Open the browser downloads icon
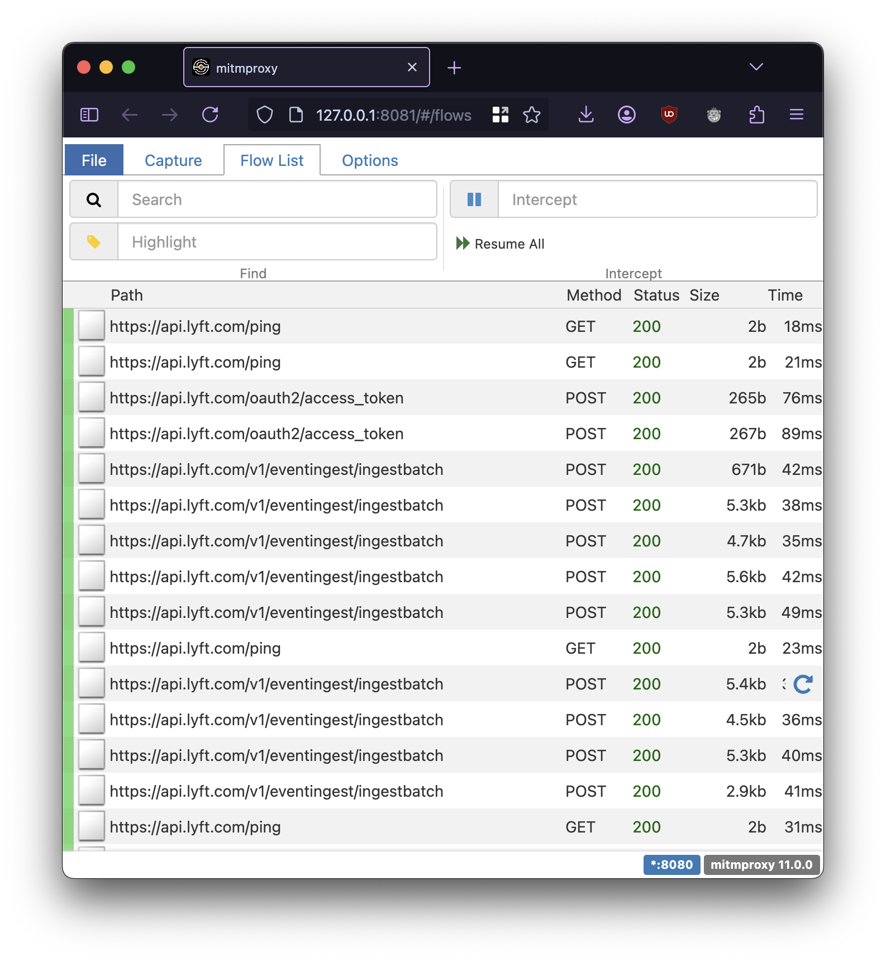The width and height of the screenshot is (886, 961). point(586,115)
